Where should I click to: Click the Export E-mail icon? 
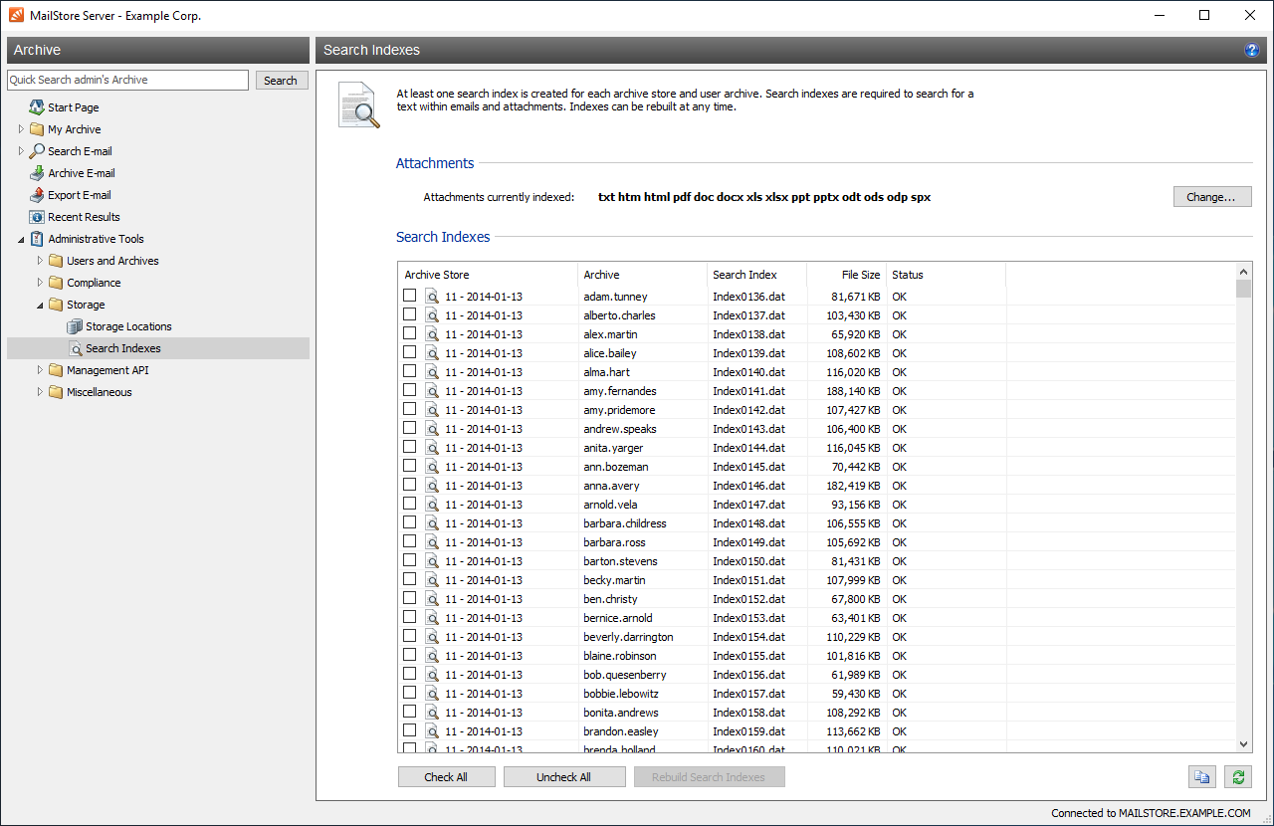click(x=37, y=195)
